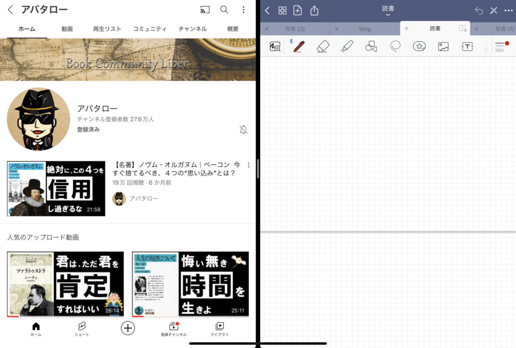Image resolution: width=516 pixels, height=348 pixels.
Task: Select the Eraser tool
Action: (323, 46)
